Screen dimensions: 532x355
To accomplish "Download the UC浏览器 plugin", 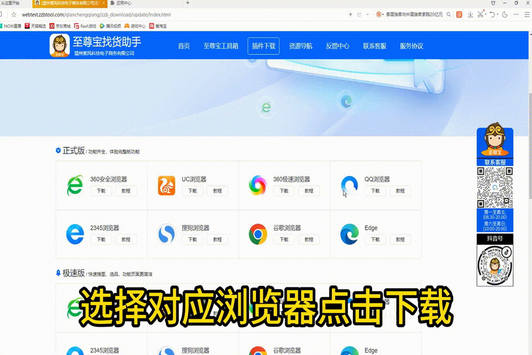I will coord(192,191).
